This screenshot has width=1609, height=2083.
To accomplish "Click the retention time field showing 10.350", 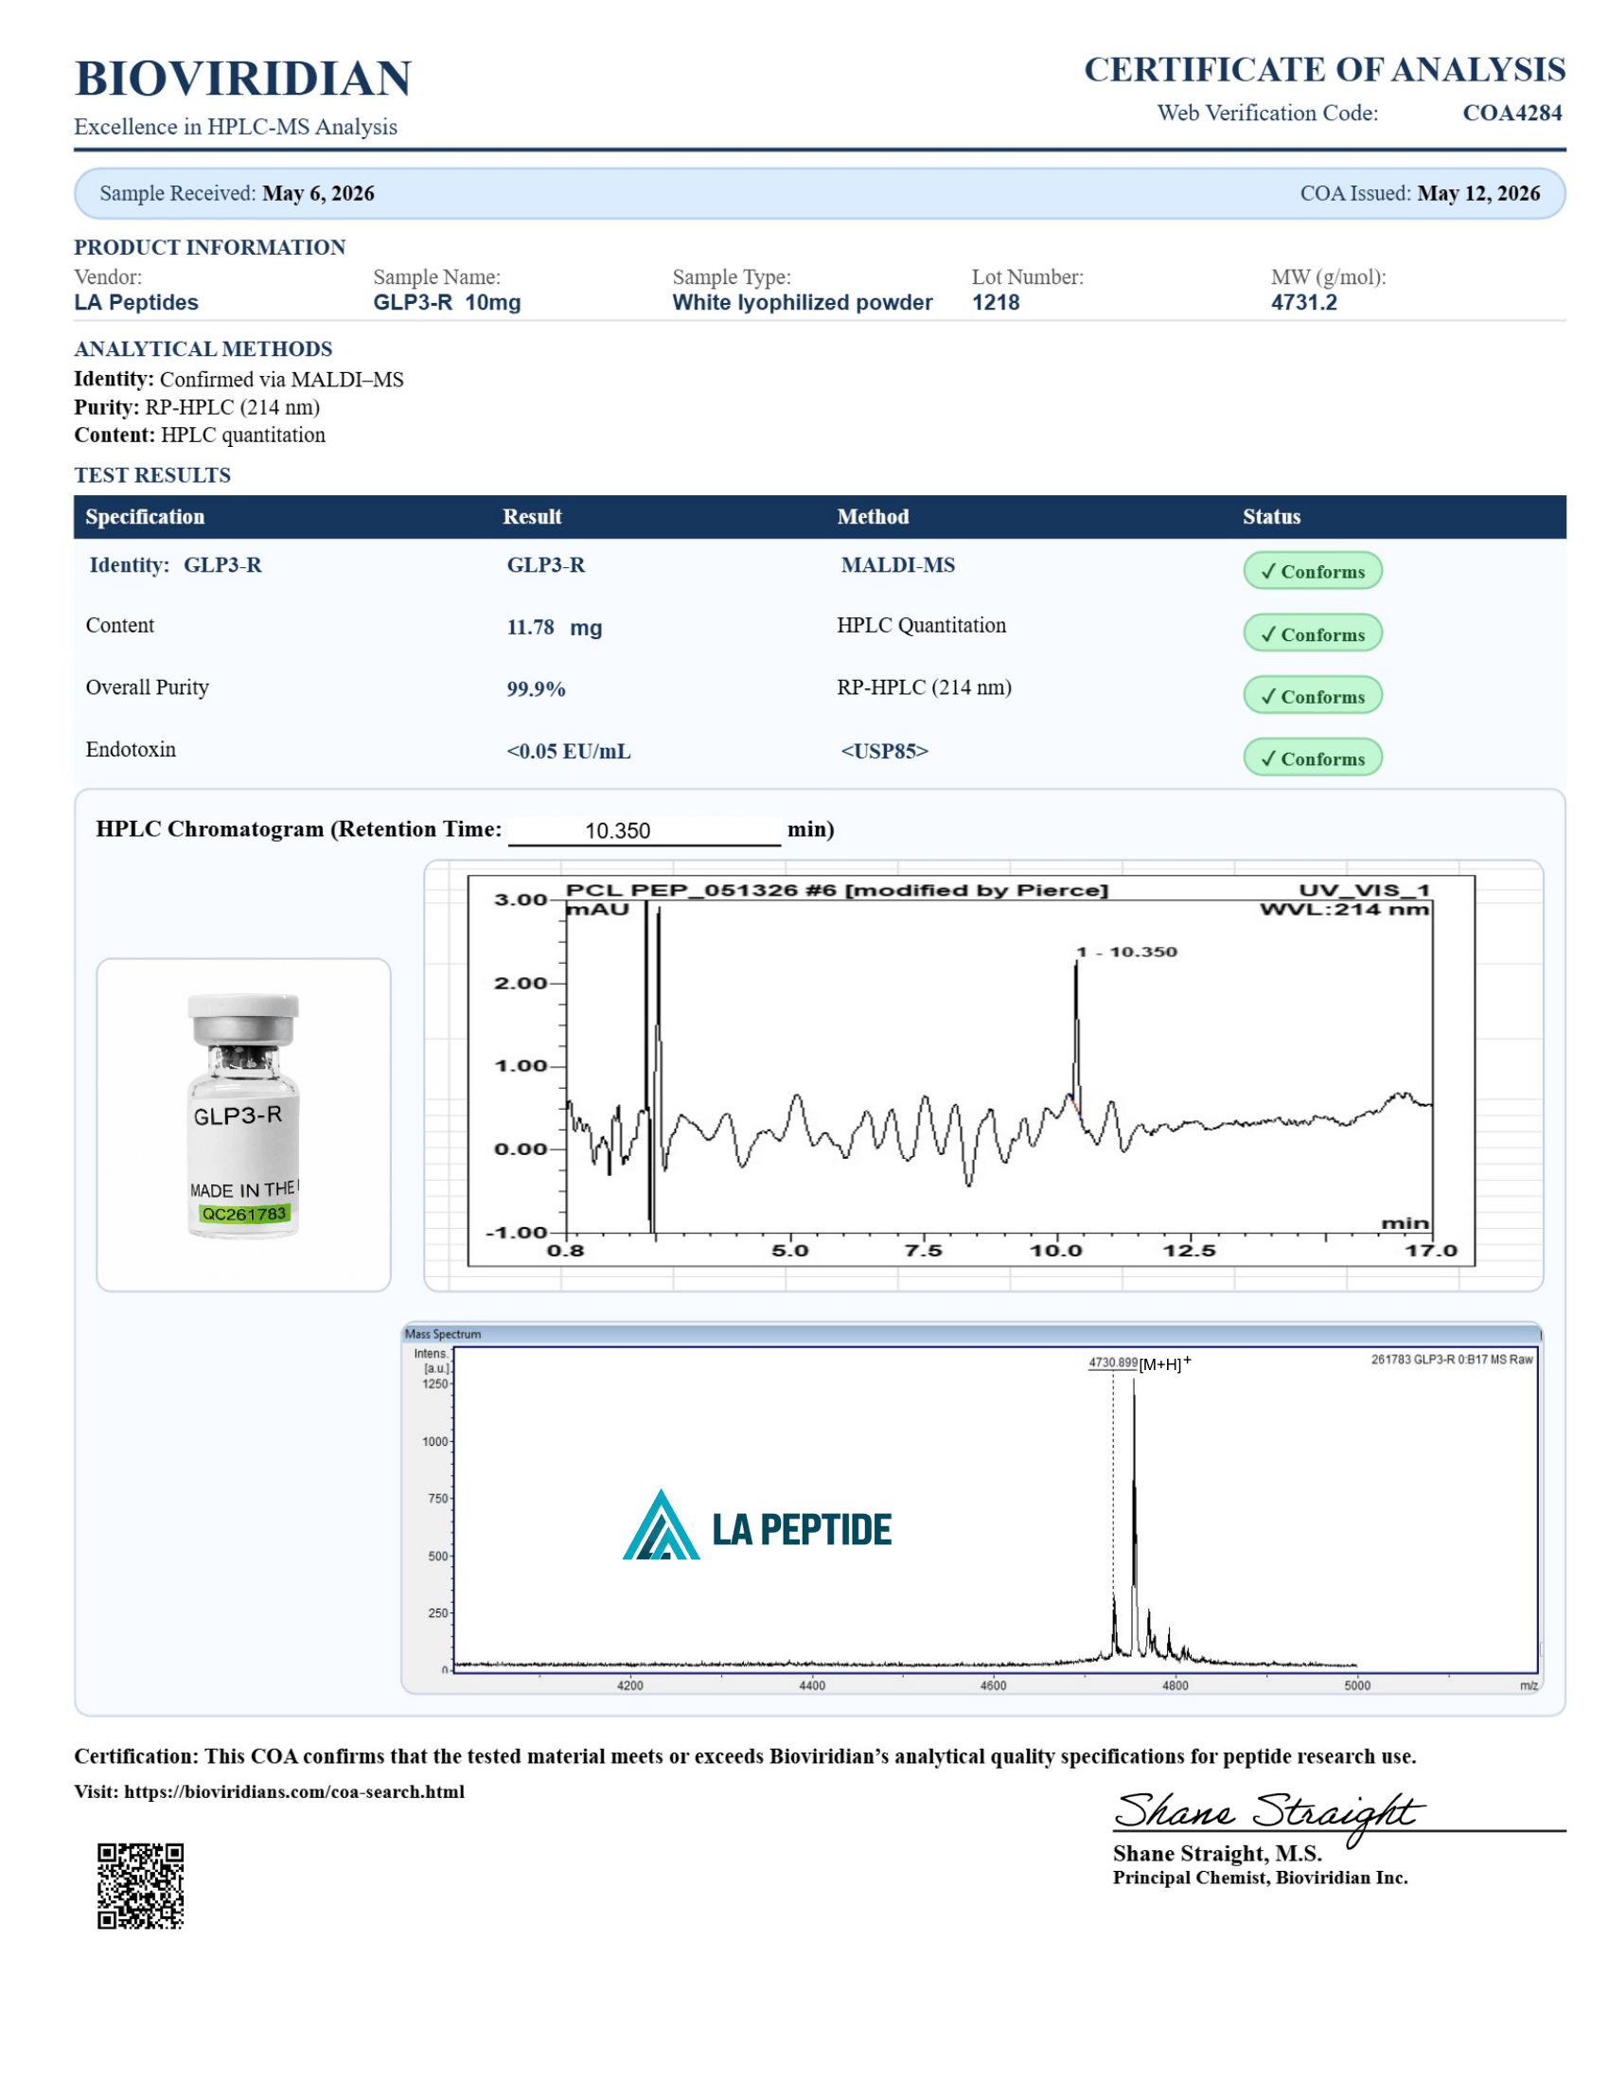I will pos(644,830).
